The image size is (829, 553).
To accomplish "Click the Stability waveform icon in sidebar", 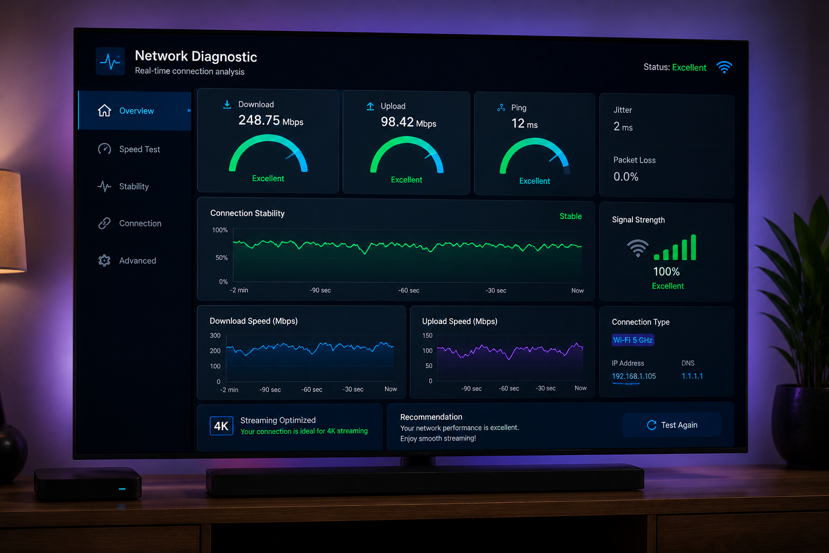I will pos(105,186).
